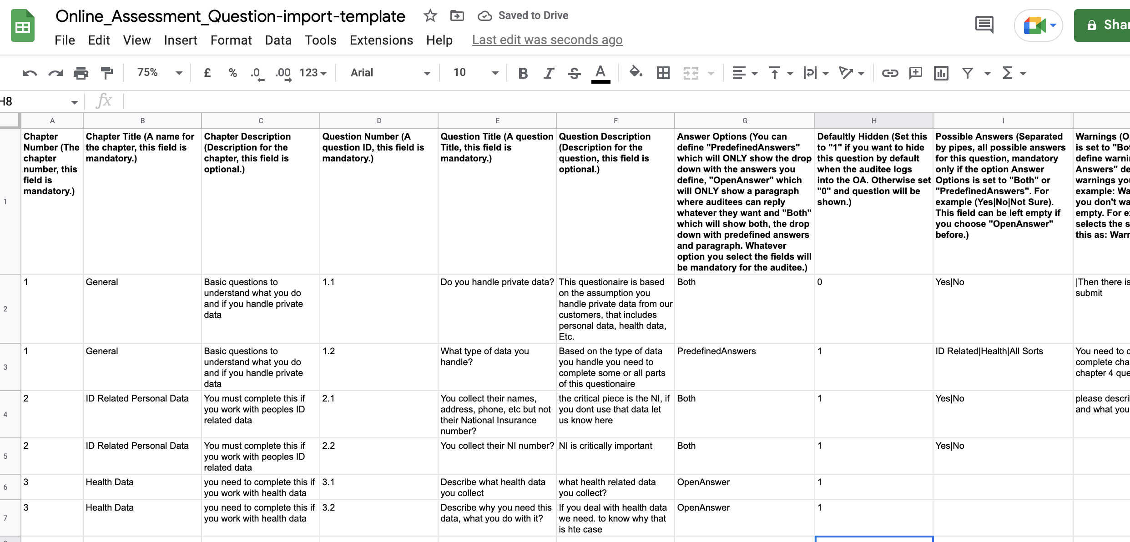Format as percent

[232, 73]
